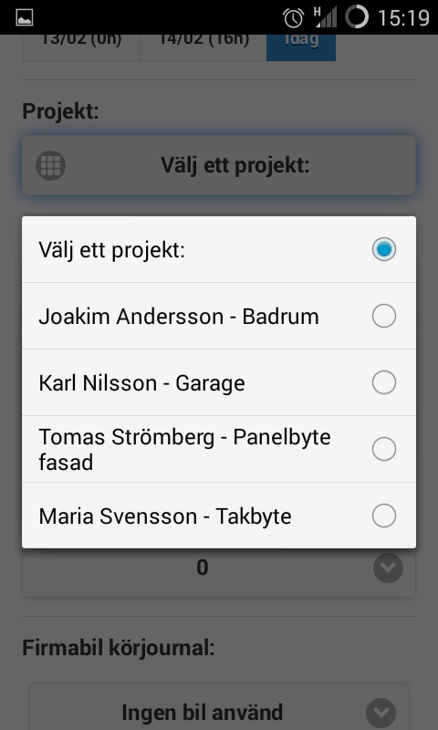Tap the Välj ett projekt: list entry

pos(219,249)
